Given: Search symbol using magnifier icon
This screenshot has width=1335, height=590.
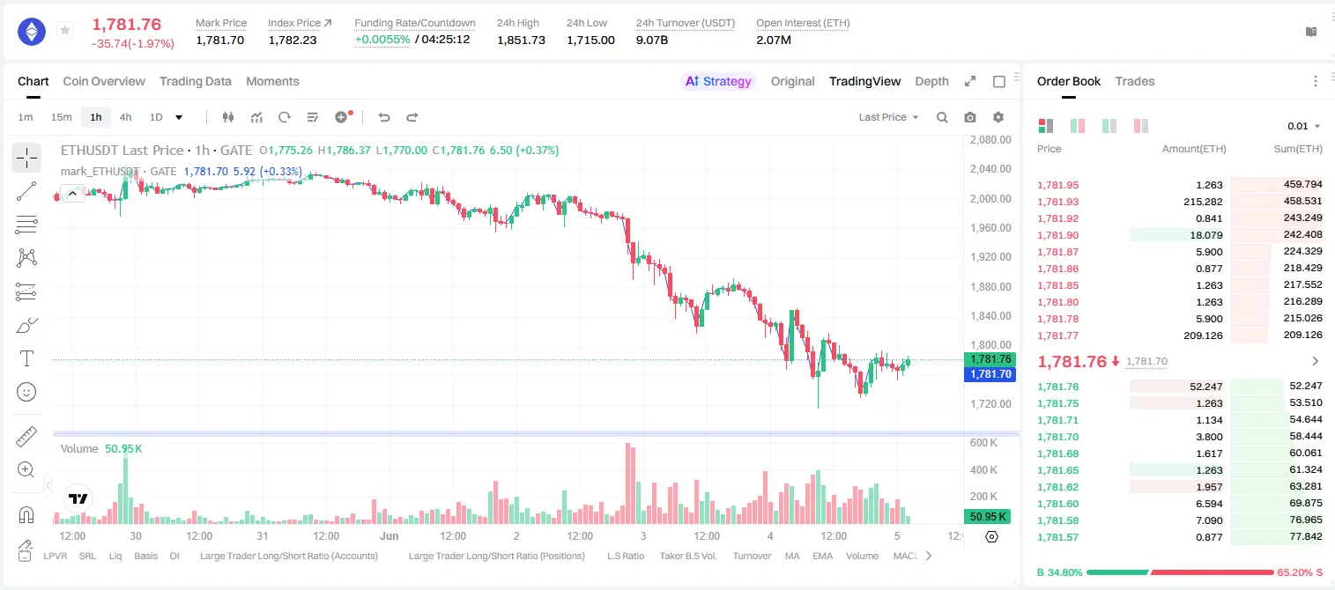Looking at the screenshot, I should point(942,117).
